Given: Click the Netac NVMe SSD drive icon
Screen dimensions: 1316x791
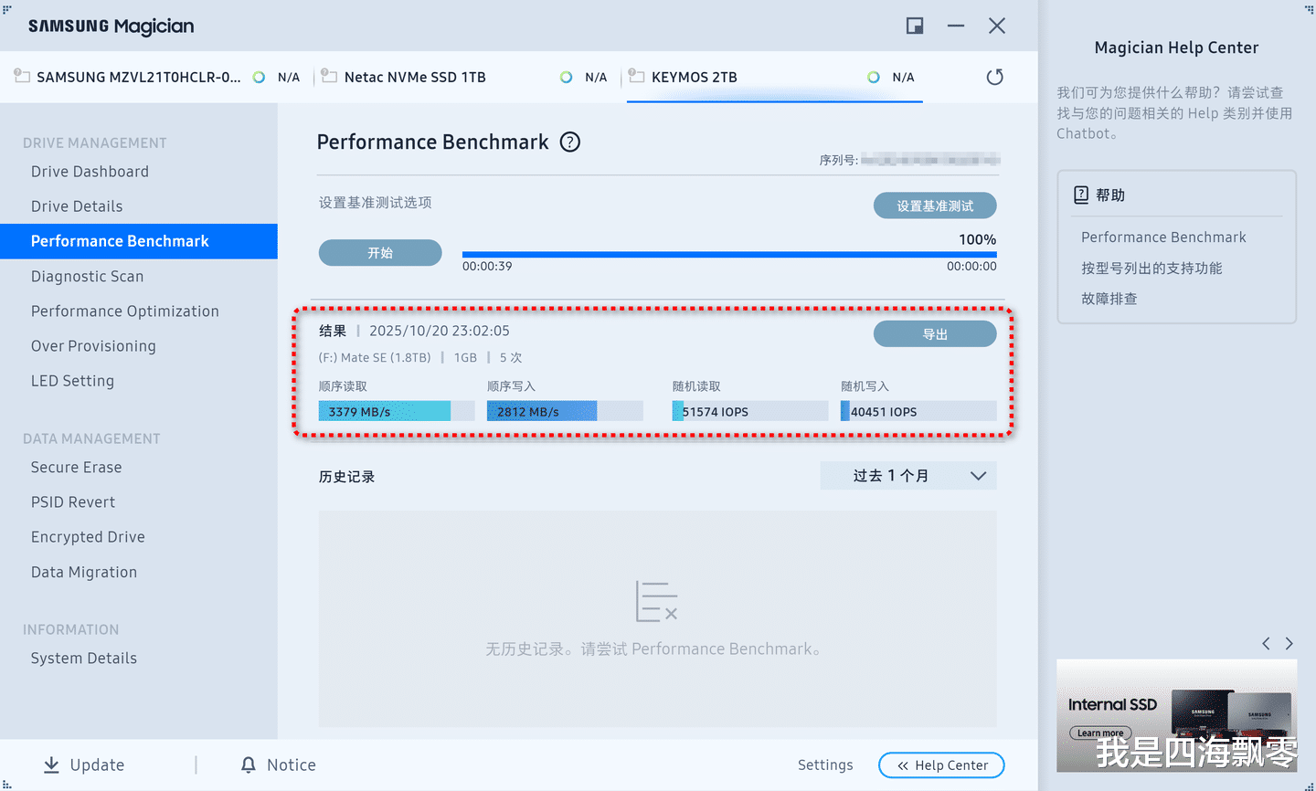Looking at the screenshot, I should click(x=329, y=76).
